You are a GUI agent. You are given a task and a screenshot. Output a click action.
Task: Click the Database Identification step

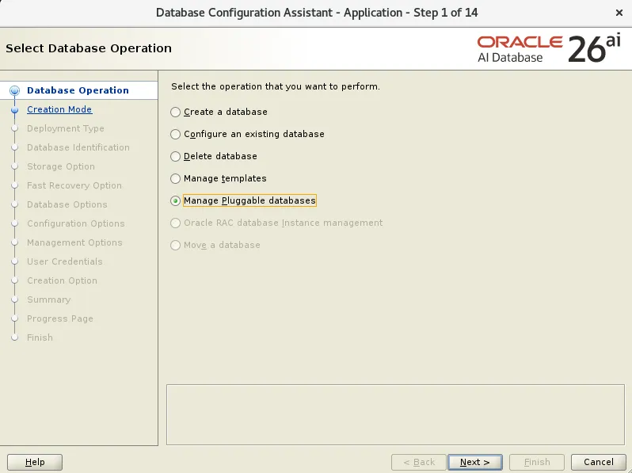point(78,147)
